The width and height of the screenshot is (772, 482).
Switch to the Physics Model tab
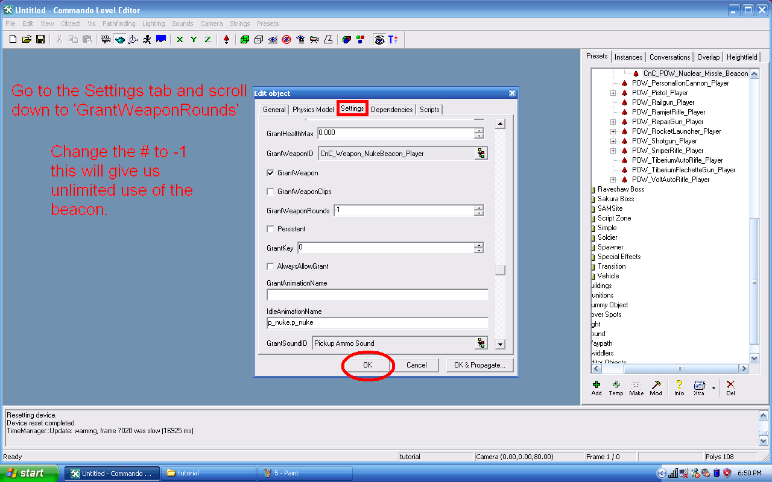[x=313, y=109]
